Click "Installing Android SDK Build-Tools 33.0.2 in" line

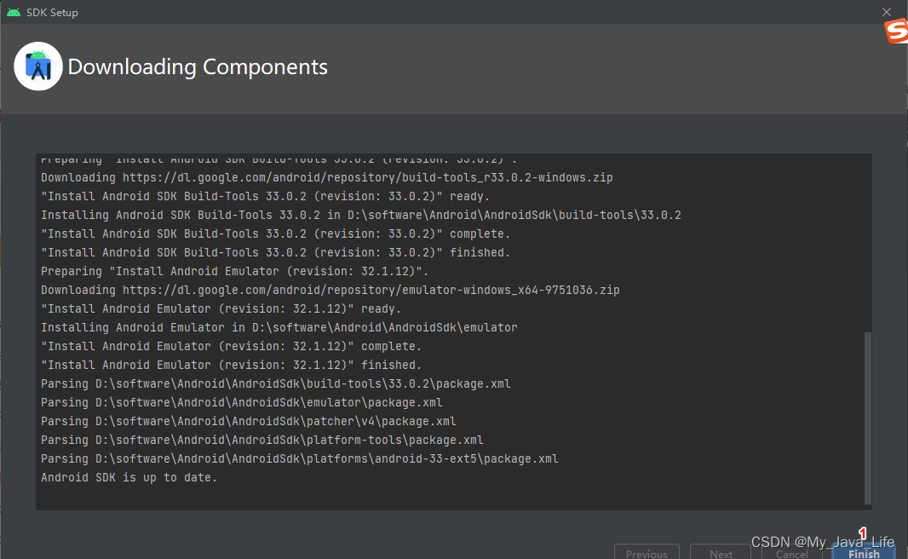coord(361,215)
